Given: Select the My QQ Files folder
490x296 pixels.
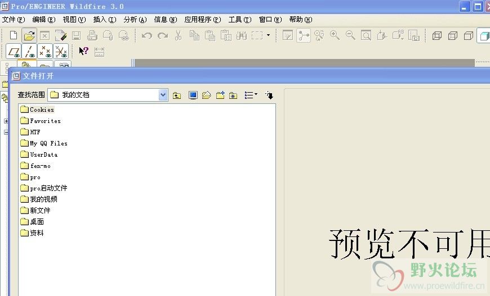Looking at the screenshot, I should (x=44, y=143).
